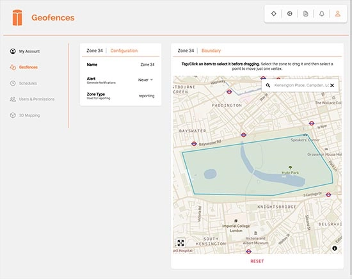Click the Paddington map label
Image resolution: width=352 pixels, height=279 pixels.
227,106
